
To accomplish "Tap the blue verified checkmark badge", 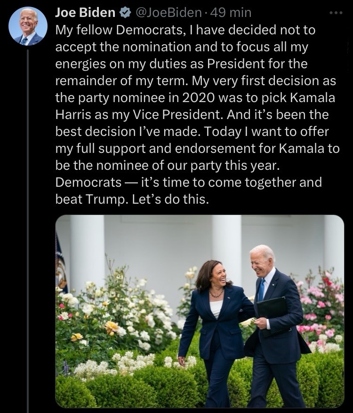I will point(126,12).
